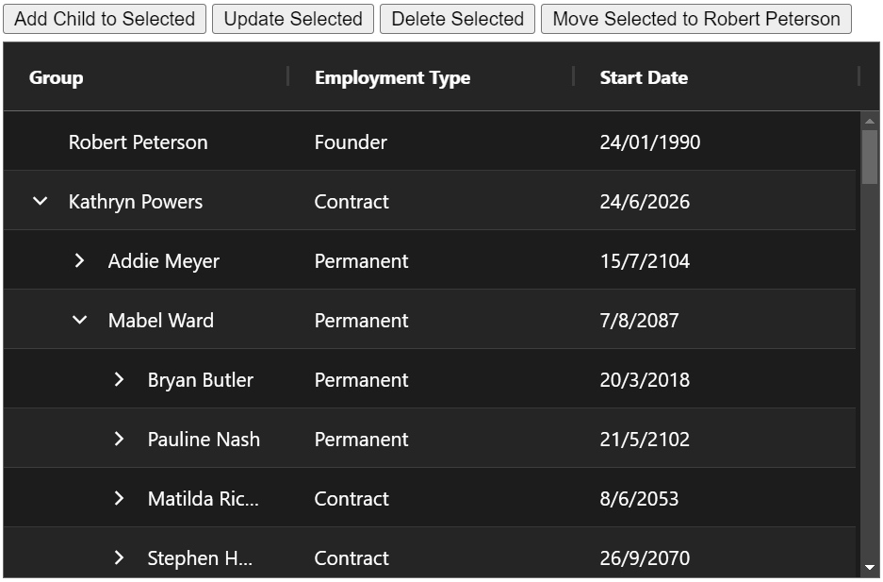Click the scrollbar down arrow
883x582 pixels.
[x=869, y=567]
